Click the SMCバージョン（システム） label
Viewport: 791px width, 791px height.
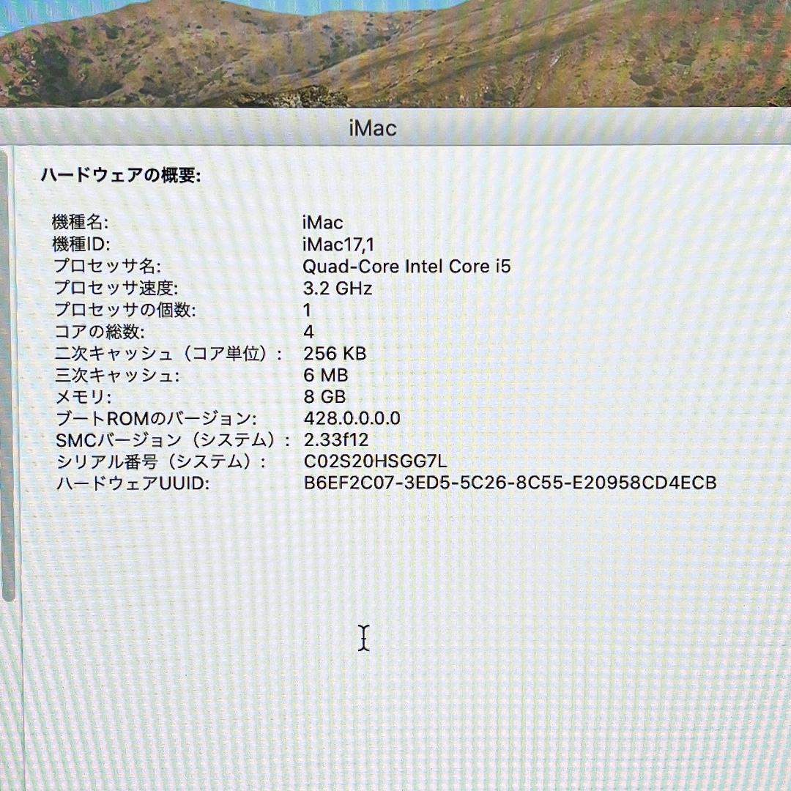[173, 439]
